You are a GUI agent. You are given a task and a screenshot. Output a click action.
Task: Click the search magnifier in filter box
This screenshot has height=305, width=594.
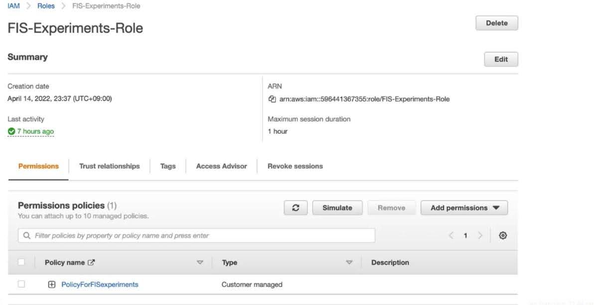[x=26, y=235]
